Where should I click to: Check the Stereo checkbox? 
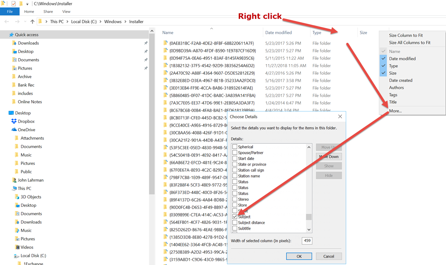(x=235, y=199)
